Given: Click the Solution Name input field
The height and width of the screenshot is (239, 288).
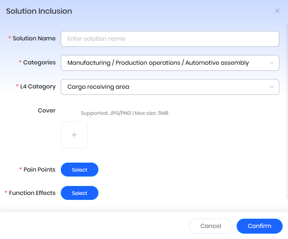Looking at the screenshot, I should click(170, 39).
